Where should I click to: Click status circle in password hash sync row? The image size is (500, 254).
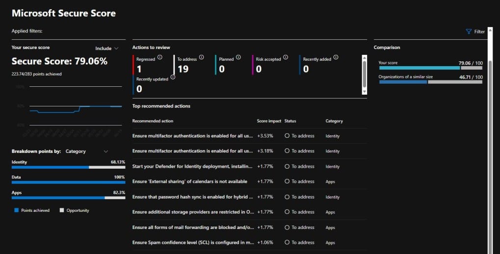(287, 197)
